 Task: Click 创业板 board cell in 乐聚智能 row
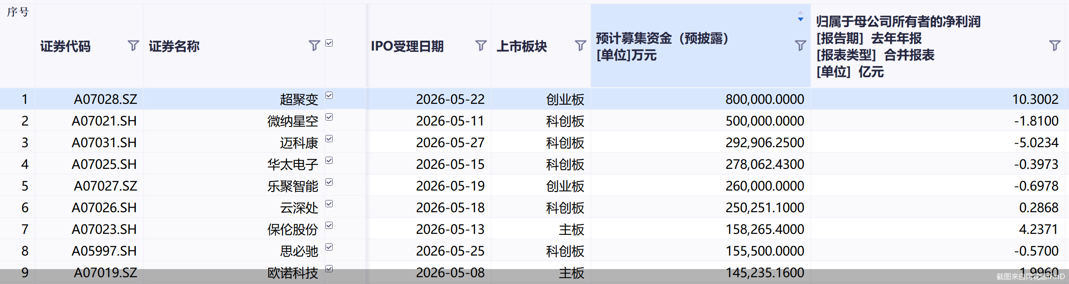[565, 186]
